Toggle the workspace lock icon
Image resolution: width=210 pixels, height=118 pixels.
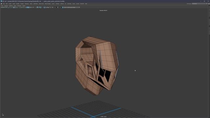coord(209,4)
